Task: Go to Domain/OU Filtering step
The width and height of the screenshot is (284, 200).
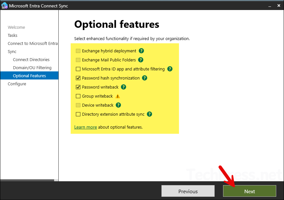Action: tap(32, 68)
